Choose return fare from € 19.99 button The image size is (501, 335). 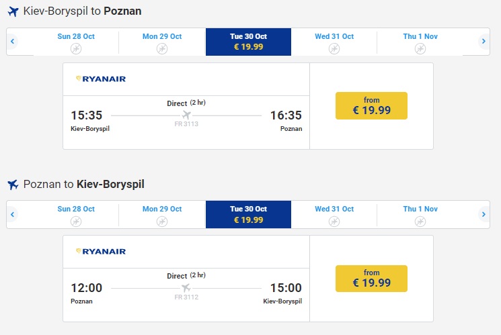(x=371, y=278)
